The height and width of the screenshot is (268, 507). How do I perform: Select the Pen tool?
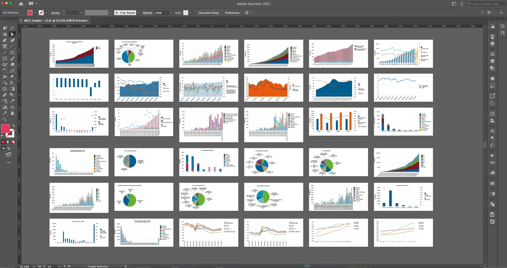[x=5, y=40]
